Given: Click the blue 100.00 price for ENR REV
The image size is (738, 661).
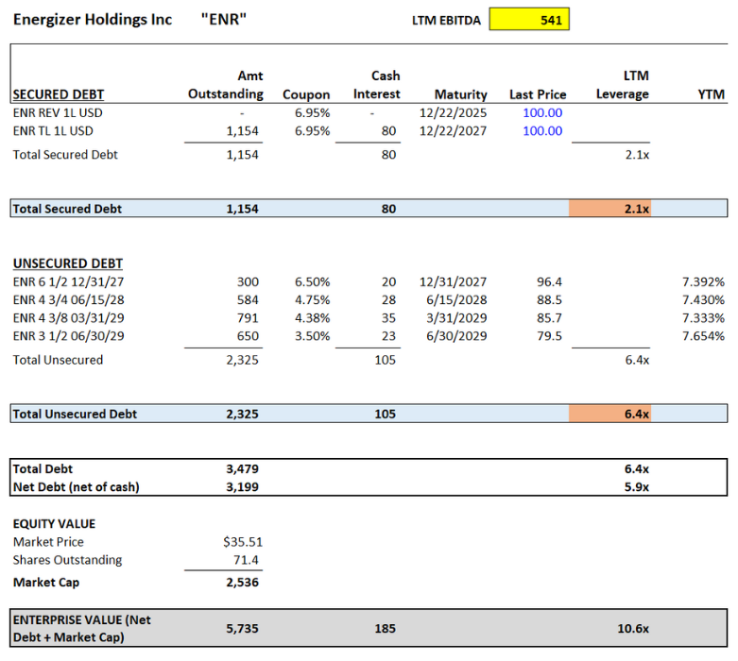Looking at the screenshot, I should 542,113.
